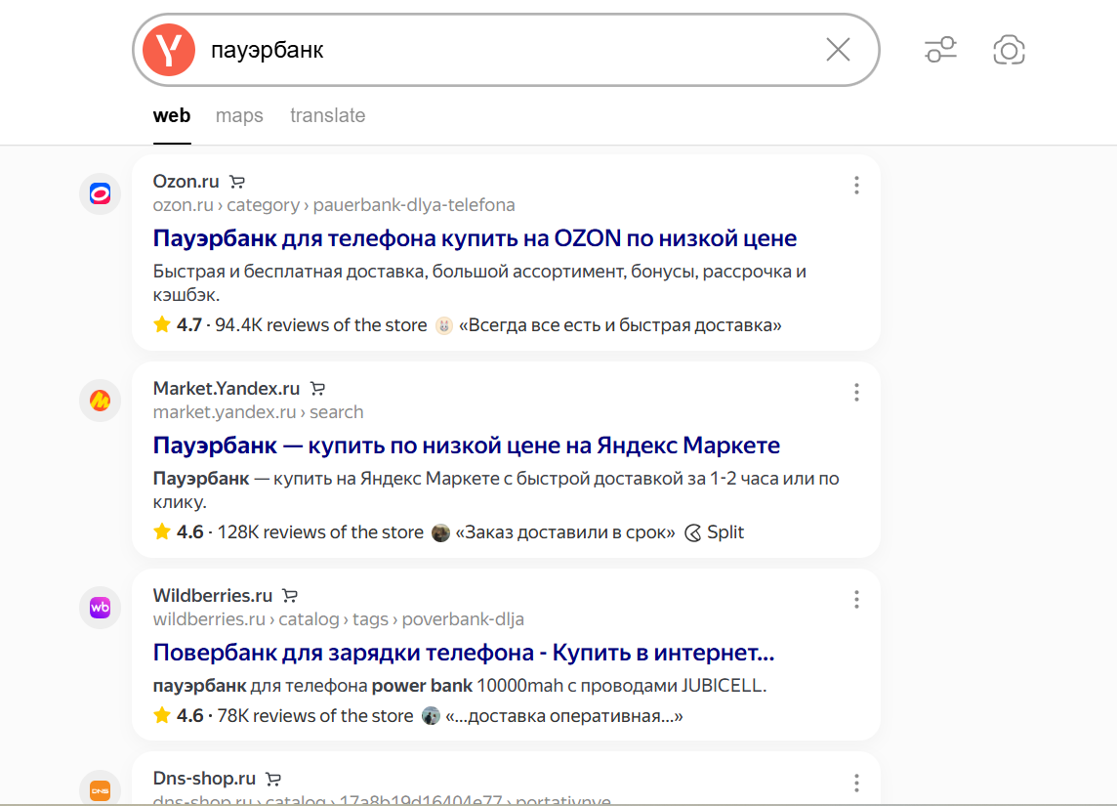Screen dimensions: 1117x806
Task: Switch to the translate tab
Action: pos(328,115)
